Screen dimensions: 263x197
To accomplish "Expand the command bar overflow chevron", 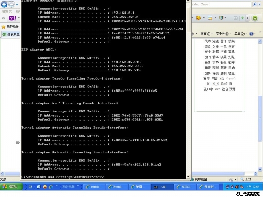I will [x=261, y=32].
